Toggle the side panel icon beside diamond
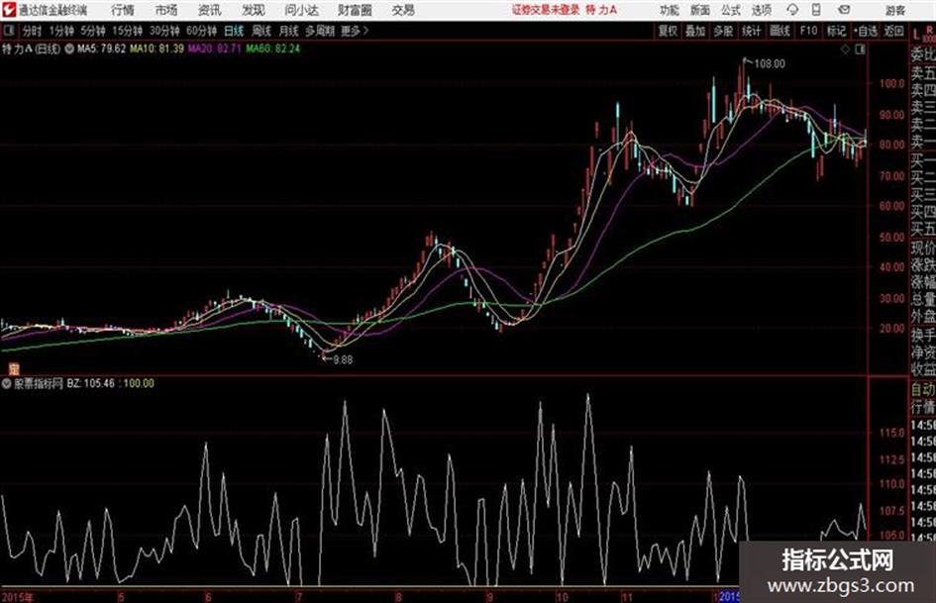Viewport: 936px width, 603px height. [x=860, y=50]
